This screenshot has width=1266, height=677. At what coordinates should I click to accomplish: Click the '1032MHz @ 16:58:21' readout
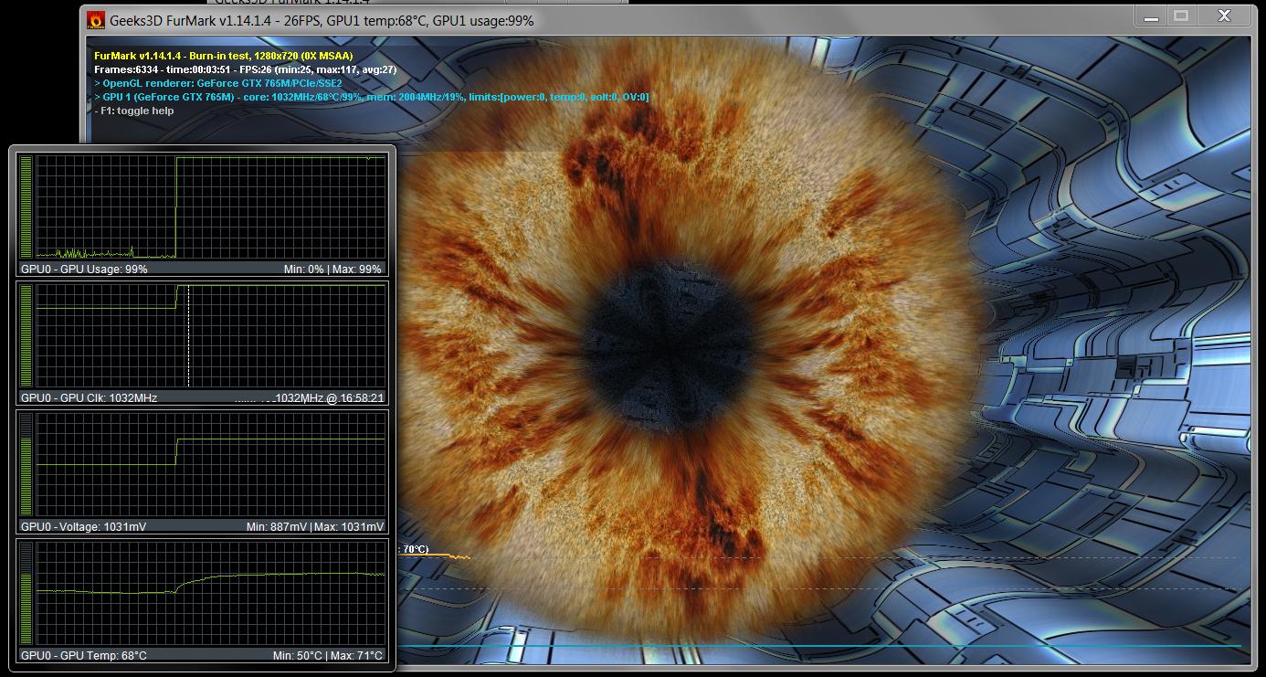coord(330,398)
